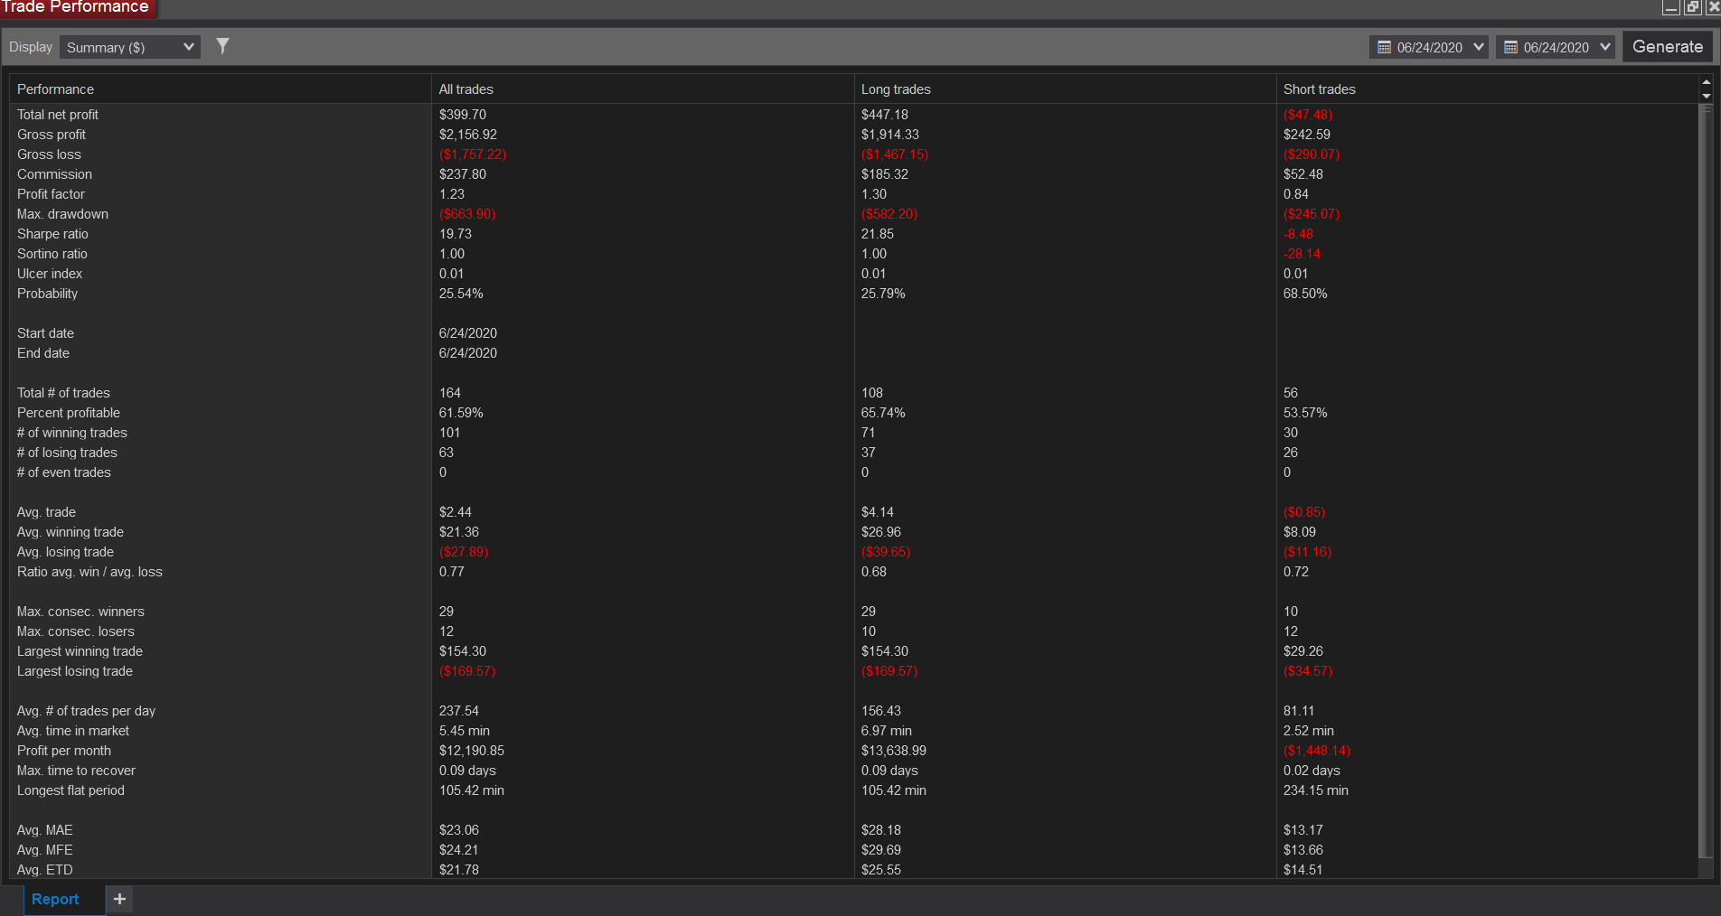The image size is (1721, 916).
Task: Click the scroll down arrow of grid
Action: (1707, 96)
